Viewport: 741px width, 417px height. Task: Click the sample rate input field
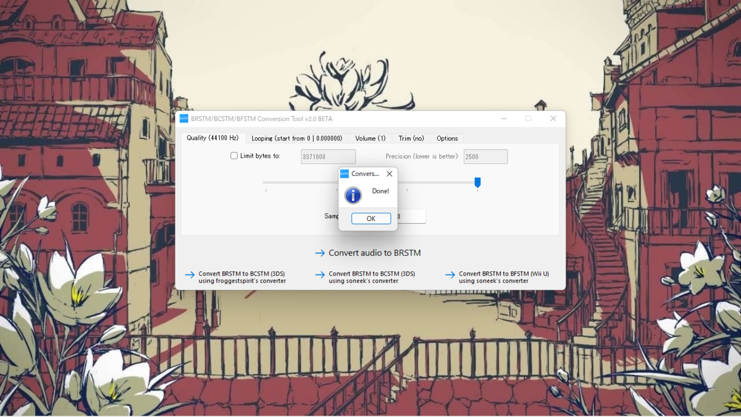(411, 216)
